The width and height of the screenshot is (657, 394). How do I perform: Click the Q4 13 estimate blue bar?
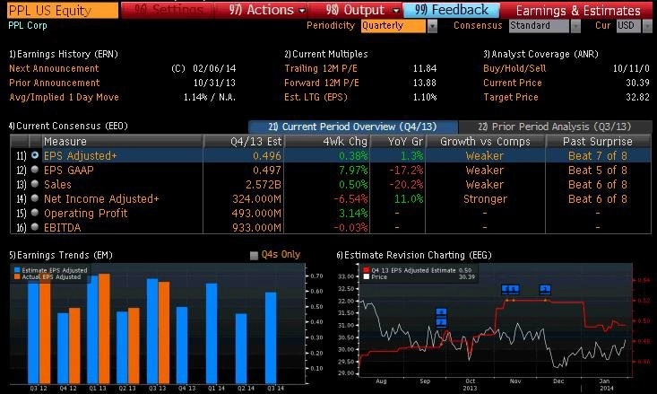tap(182, 345)
